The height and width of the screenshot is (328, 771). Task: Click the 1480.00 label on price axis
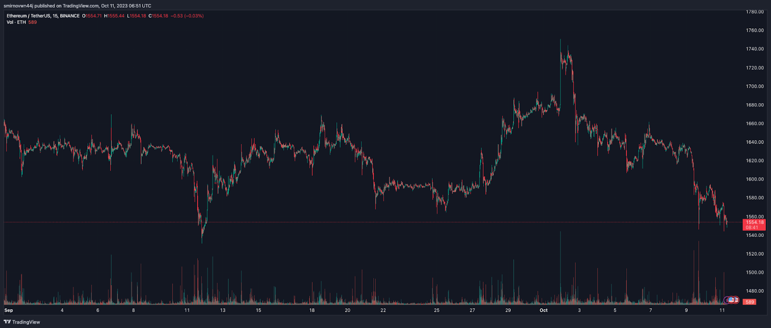point(755,291)
